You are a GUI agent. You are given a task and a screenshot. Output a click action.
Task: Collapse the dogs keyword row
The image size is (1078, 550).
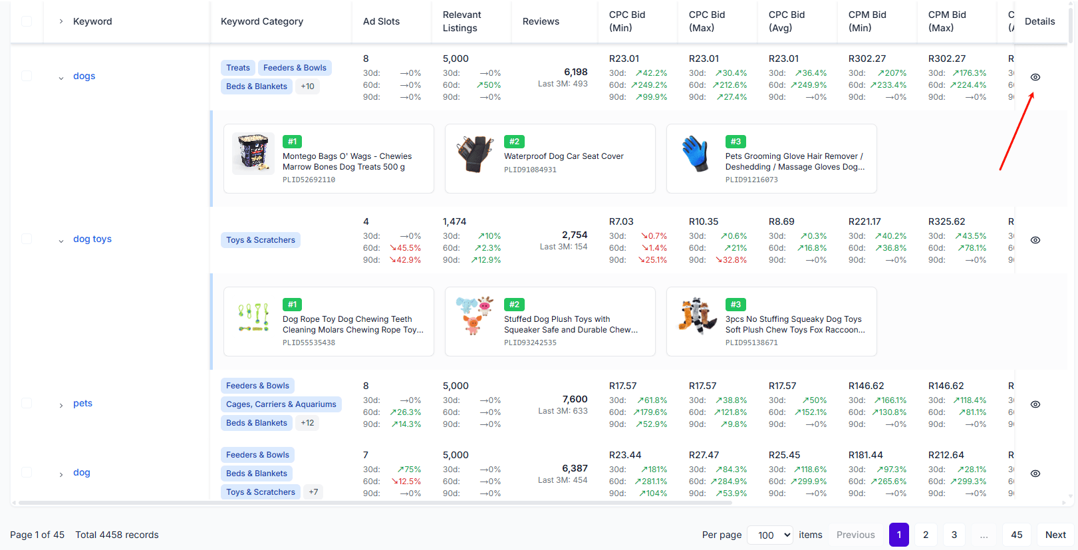61,78
